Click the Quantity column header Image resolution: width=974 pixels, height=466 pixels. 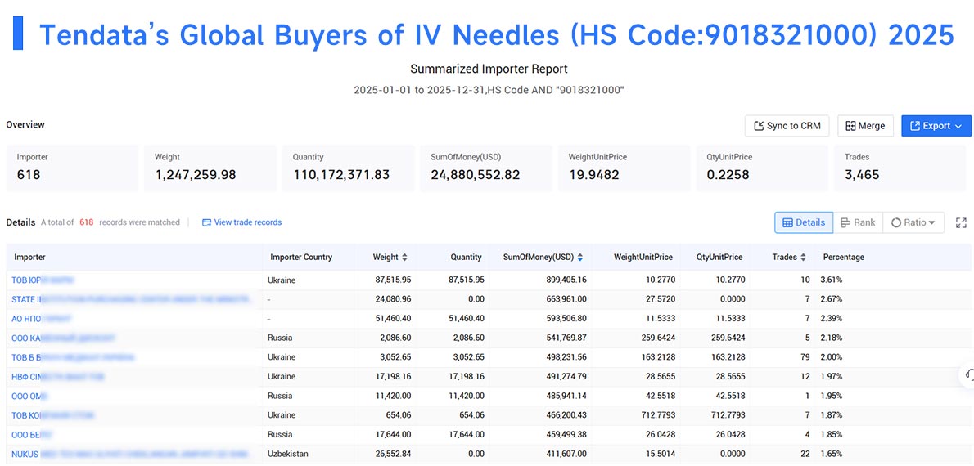[467, 257]
